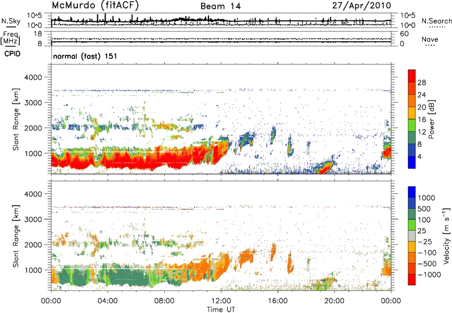
Task: Click the yellow Power colorbar segment at the 16 dB tick
Action: 412,112
